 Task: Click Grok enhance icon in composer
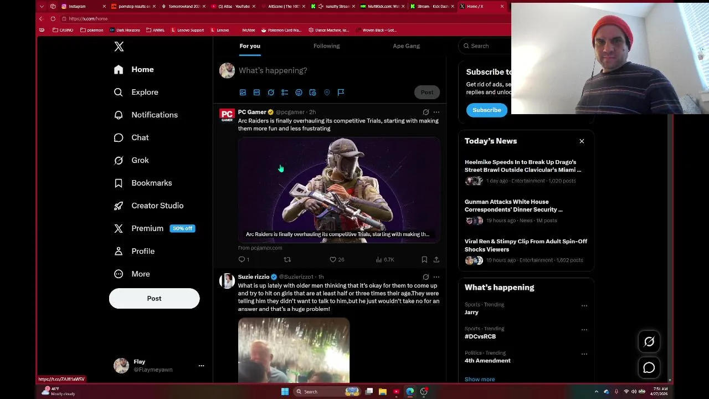point(271,93)
